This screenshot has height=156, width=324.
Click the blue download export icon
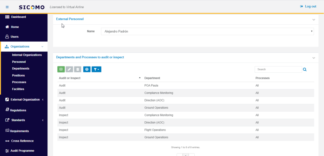[87, 69]
